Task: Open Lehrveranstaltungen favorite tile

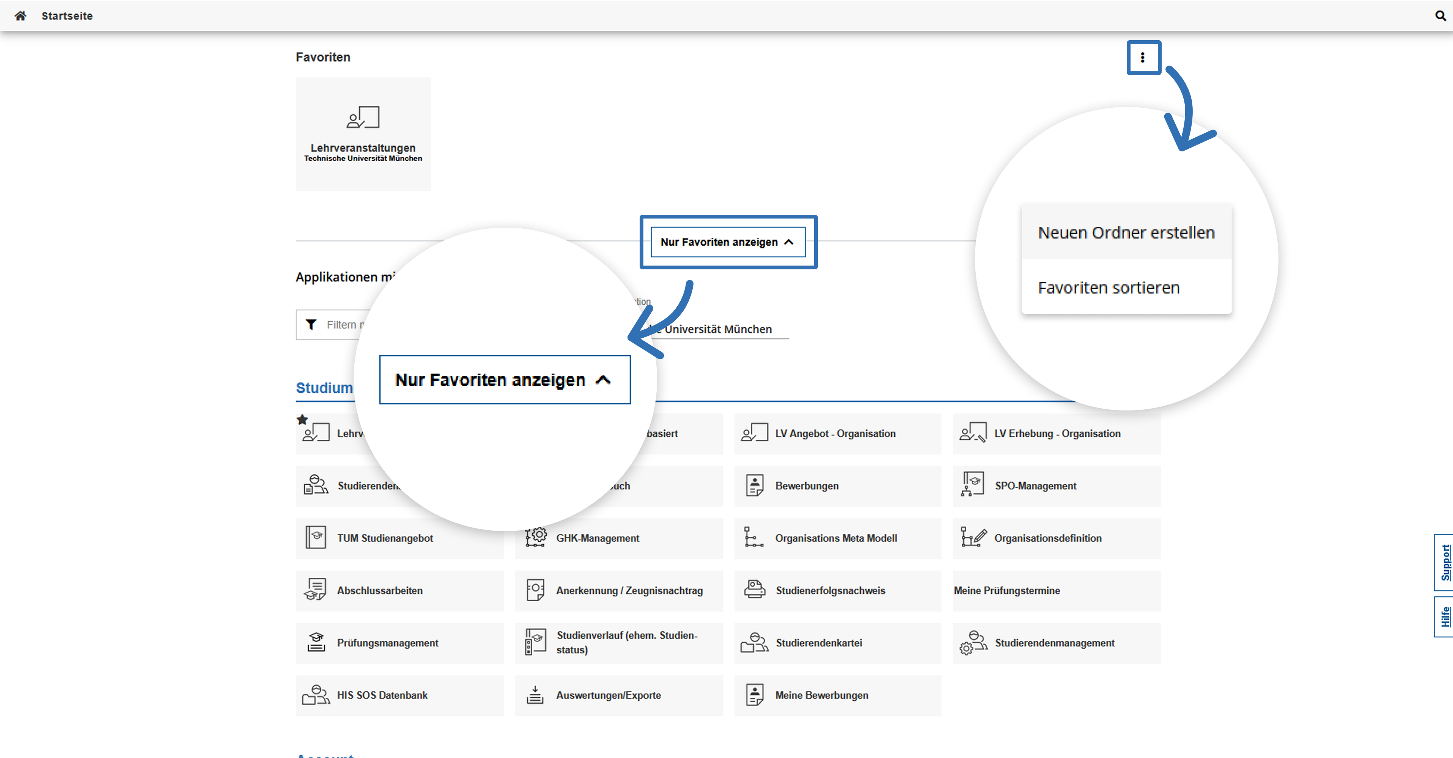Action: tap(363, 134)
